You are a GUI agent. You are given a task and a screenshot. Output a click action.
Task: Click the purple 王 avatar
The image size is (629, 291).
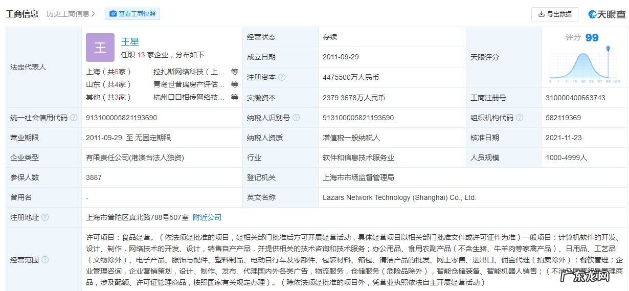pos(100,48)
